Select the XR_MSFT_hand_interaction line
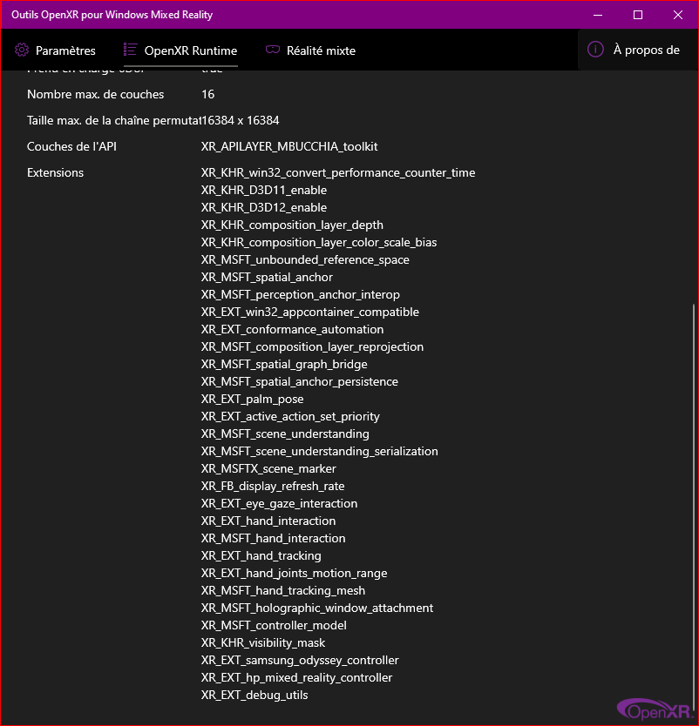The height and width of the screenshot is (726, 699). (274, 539)
